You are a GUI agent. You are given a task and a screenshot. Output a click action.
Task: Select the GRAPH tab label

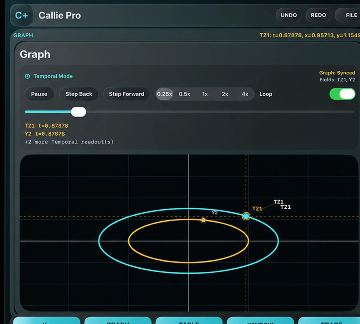[x=23, y=35]
